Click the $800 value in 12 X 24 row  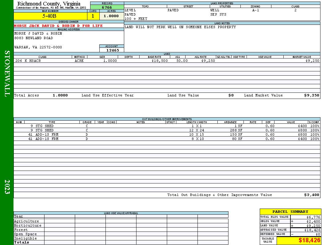302,130
